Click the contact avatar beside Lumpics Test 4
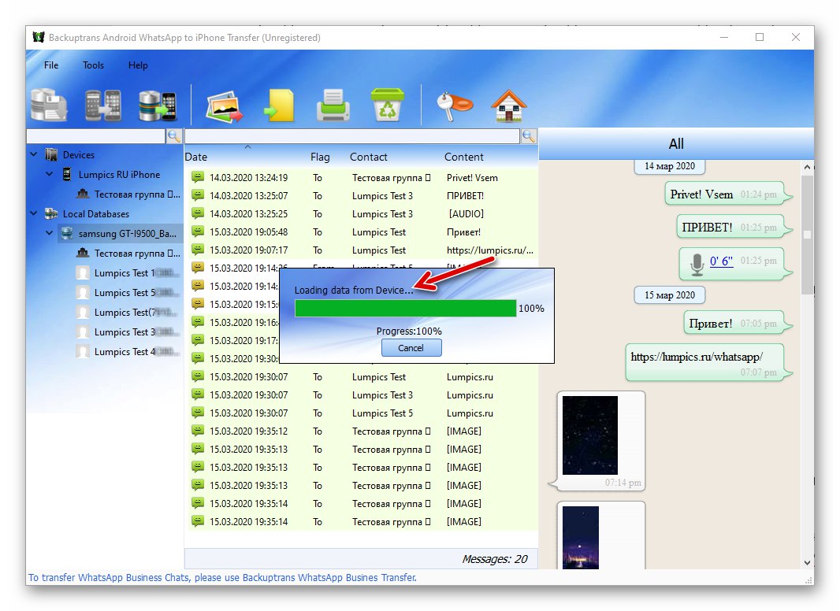Screen dimensions: 840x611 (x=83, y=351)
